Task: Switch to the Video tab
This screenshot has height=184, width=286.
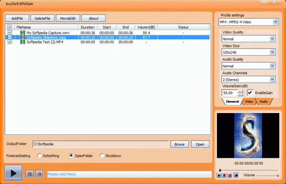Action: click(249, 102)
